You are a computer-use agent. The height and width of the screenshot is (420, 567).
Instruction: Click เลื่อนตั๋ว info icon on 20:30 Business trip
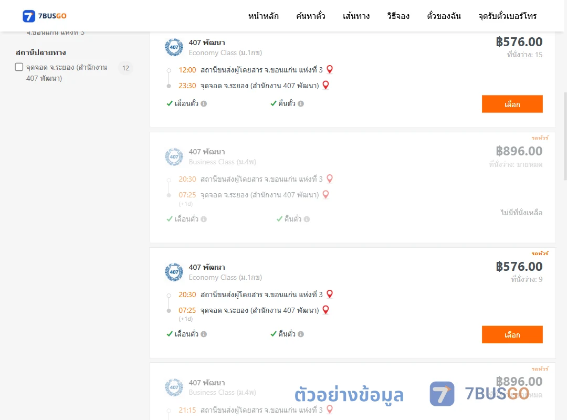(x=204, y=219)
